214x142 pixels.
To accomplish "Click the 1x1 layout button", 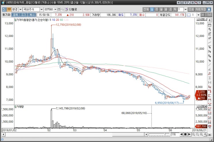I will tap(209, 15).
